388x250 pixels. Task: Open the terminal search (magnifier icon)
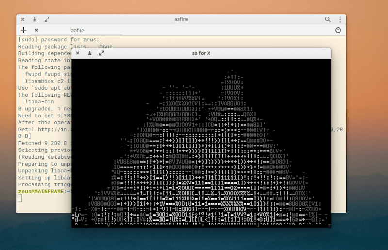(x=328, y=20)
